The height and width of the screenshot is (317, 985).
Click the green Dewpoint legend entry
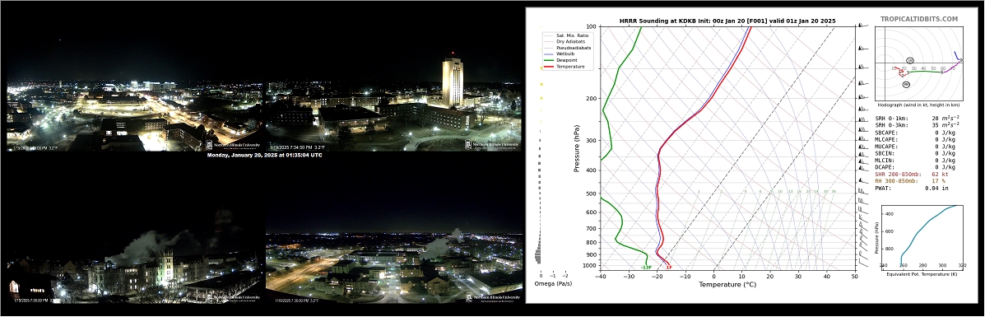(x=561, y=60)
